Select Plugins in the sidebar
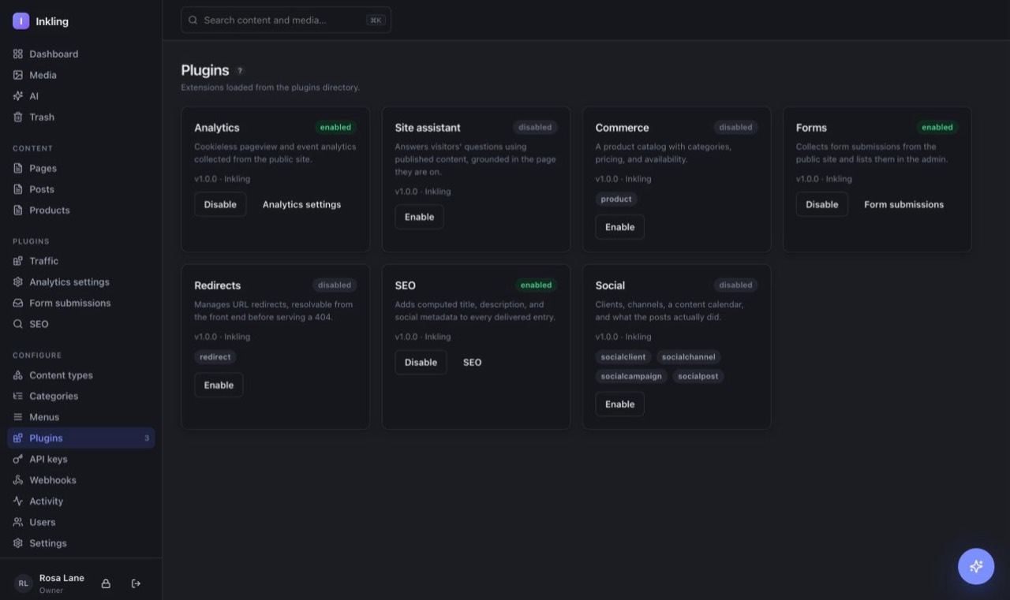This screenshot has width=1010, height=600. (80, 438)
